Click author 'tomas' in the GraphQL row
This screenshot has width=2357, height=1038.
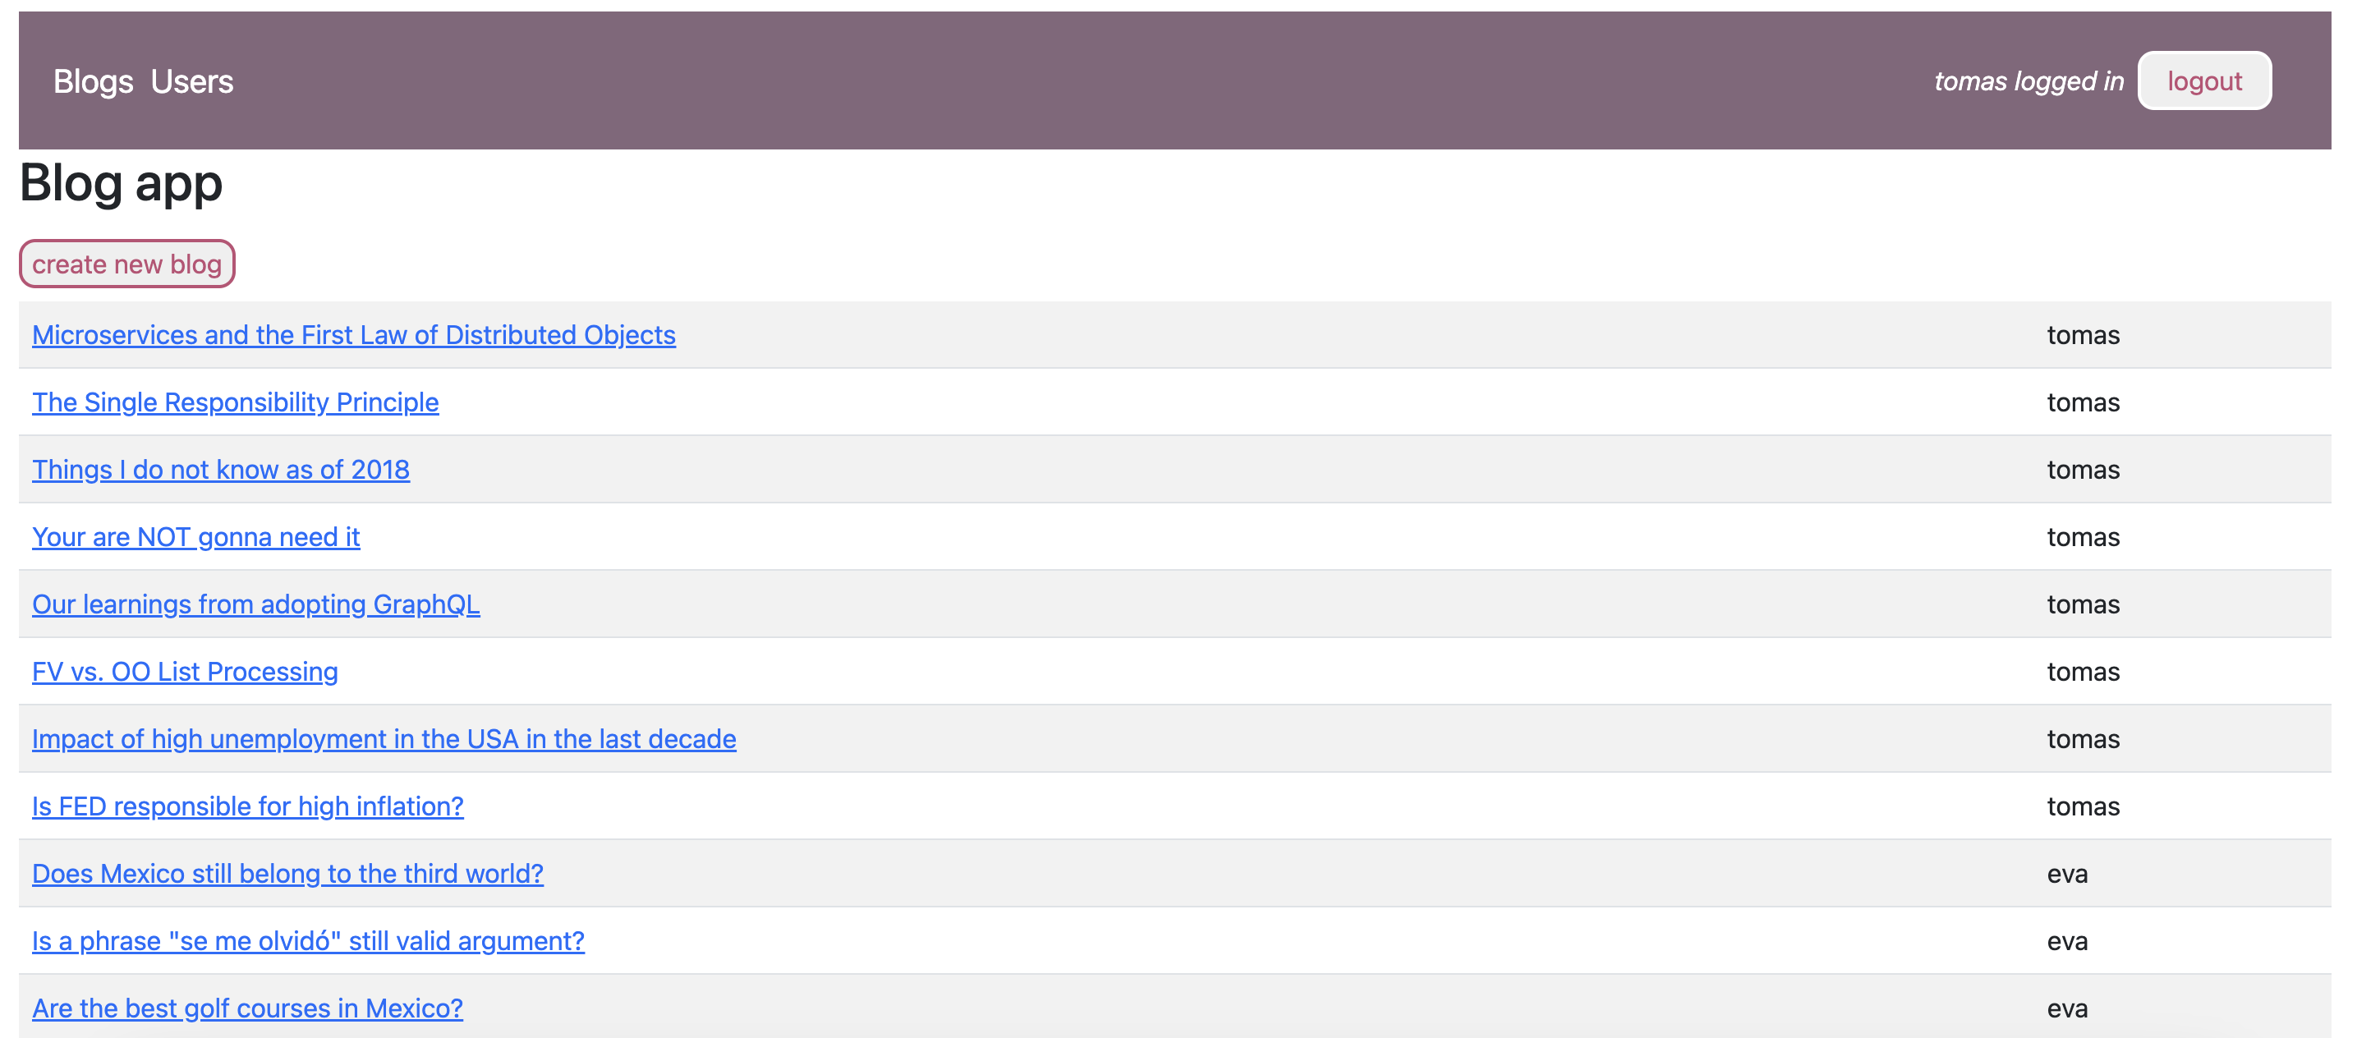coord(2083,604)
